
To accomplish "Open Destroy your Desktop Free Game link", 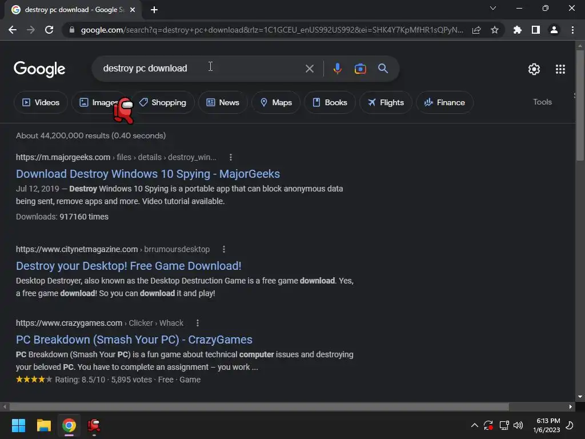I will (129, 266).
